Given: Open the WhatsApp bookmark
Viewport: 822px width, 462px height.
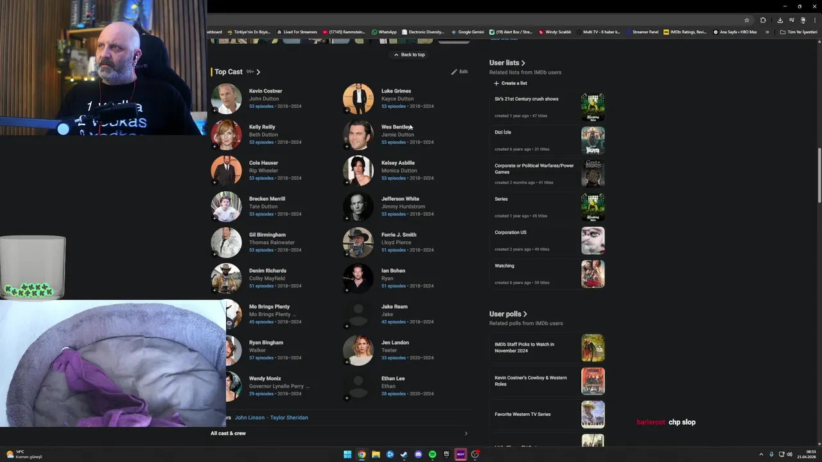Looking at the screenshot, I should pos(384,31).
